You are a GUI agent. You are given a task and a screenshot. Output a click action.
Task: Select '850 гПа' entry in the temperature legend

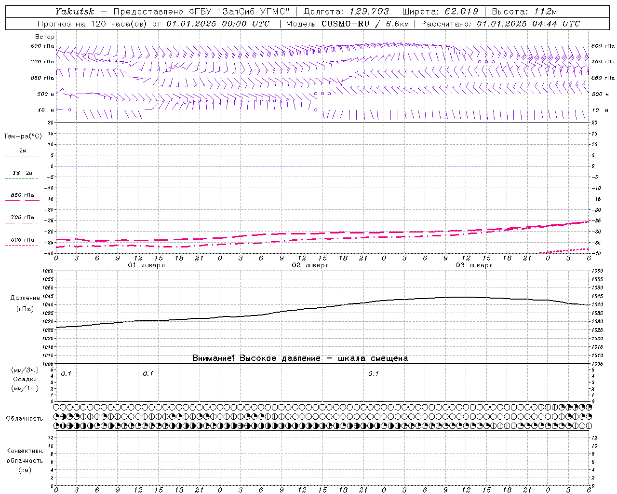pyautogui.click(x=22, y=195)
